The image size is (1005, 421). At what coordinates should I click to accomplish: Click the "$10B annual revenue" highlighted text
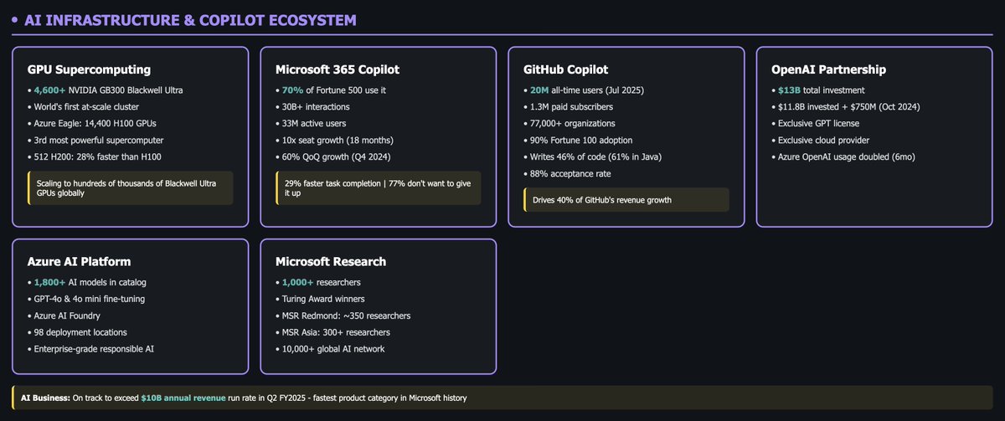pos(183,398)
